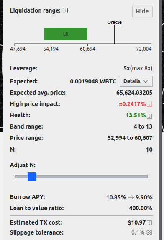Image resolution: width=164 pixels, height=240 pixels.
Task: Click the Liquidation range heading
Action: 35,10
